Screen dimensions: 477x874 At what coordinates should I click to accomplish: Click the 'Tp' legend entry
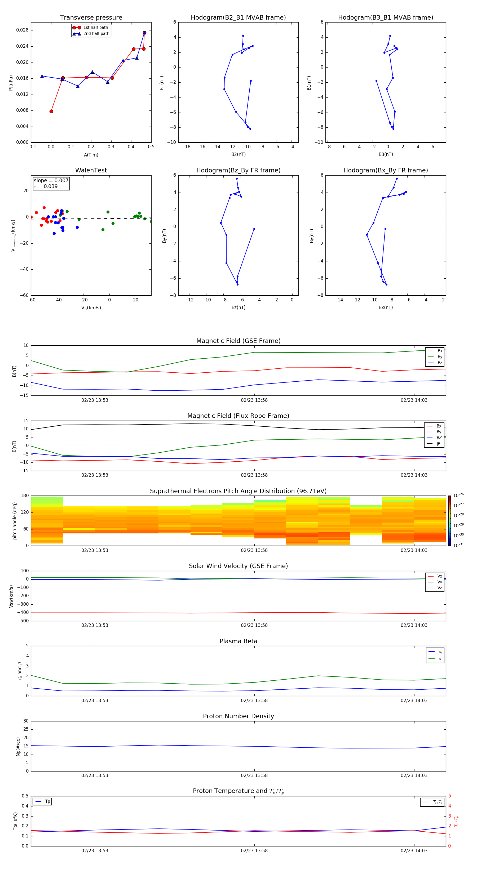pos(42,801)
